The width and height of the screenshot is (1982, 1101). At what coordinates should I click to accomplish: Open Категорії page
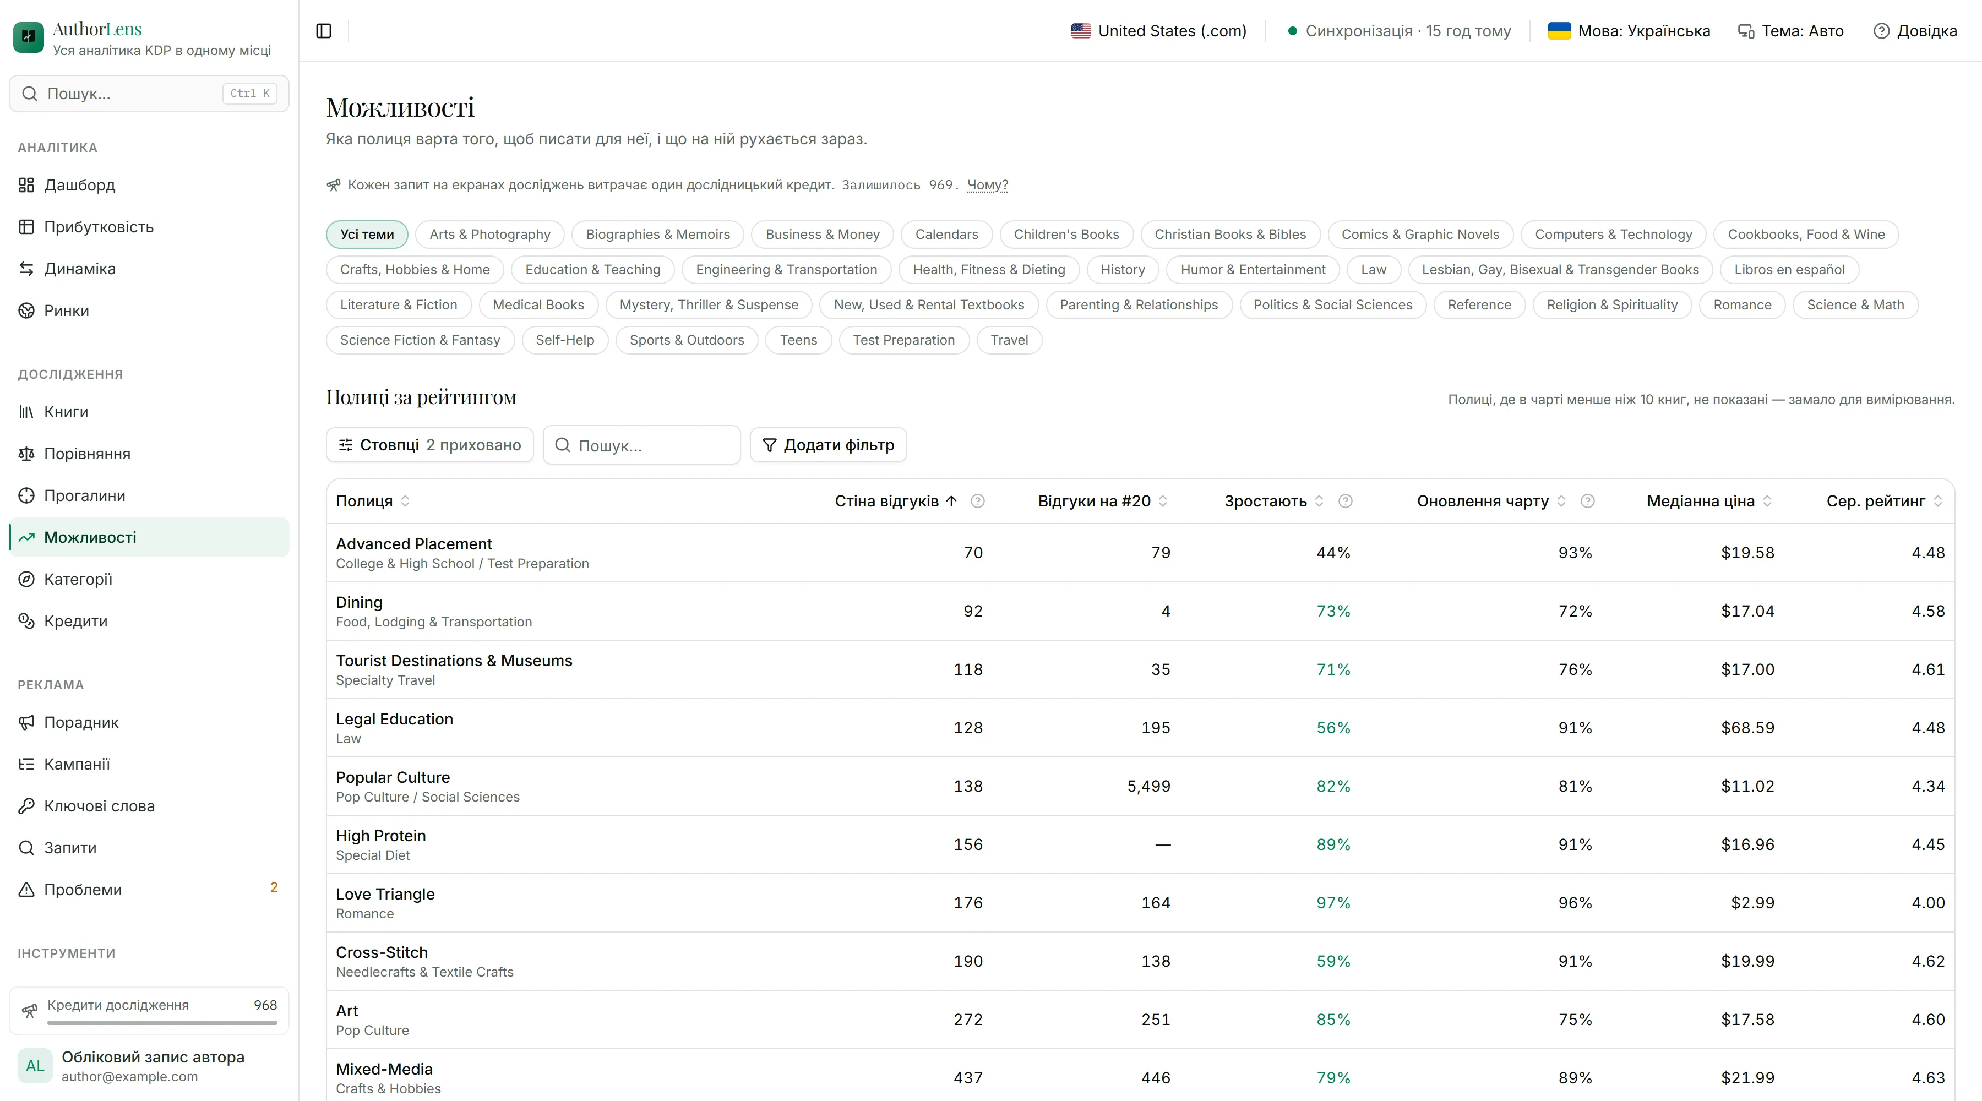(x=149, y=579)
